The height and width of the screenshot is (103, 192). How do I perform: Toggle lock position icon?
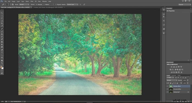point(175,83)
